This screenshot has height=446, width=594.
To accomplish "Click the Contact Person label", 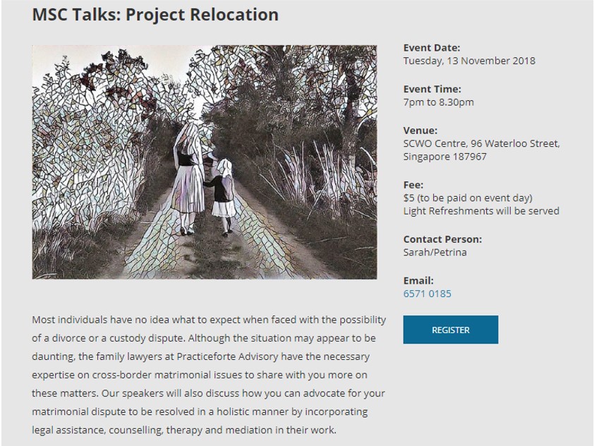I will [442, 239].
